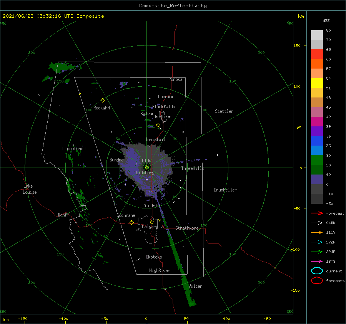Click the Lacombe label
The image size is (346, 324).
click(166, 97)
